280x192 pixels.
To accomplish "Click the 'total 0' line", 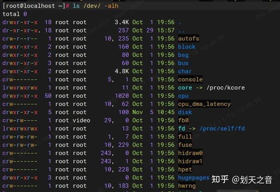I will click(15, 14).
